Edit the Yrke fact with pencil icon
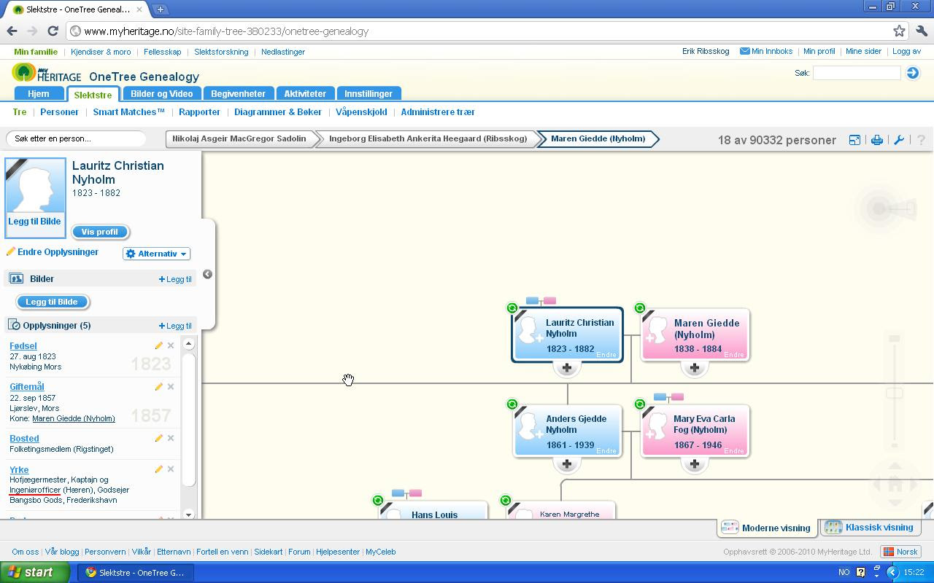This screenshot has height=583, width=934. pos(158,469)
